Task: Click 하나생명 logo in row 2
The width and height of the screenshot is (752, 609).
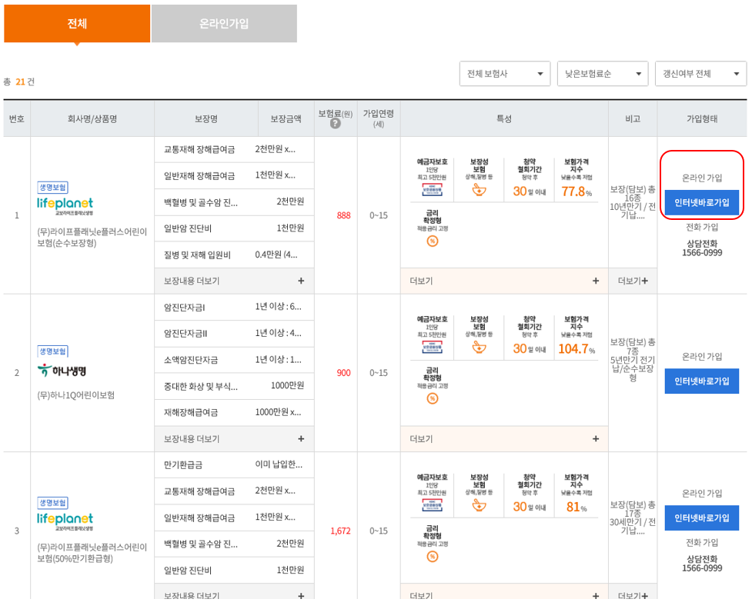Action: pos(62,370)
